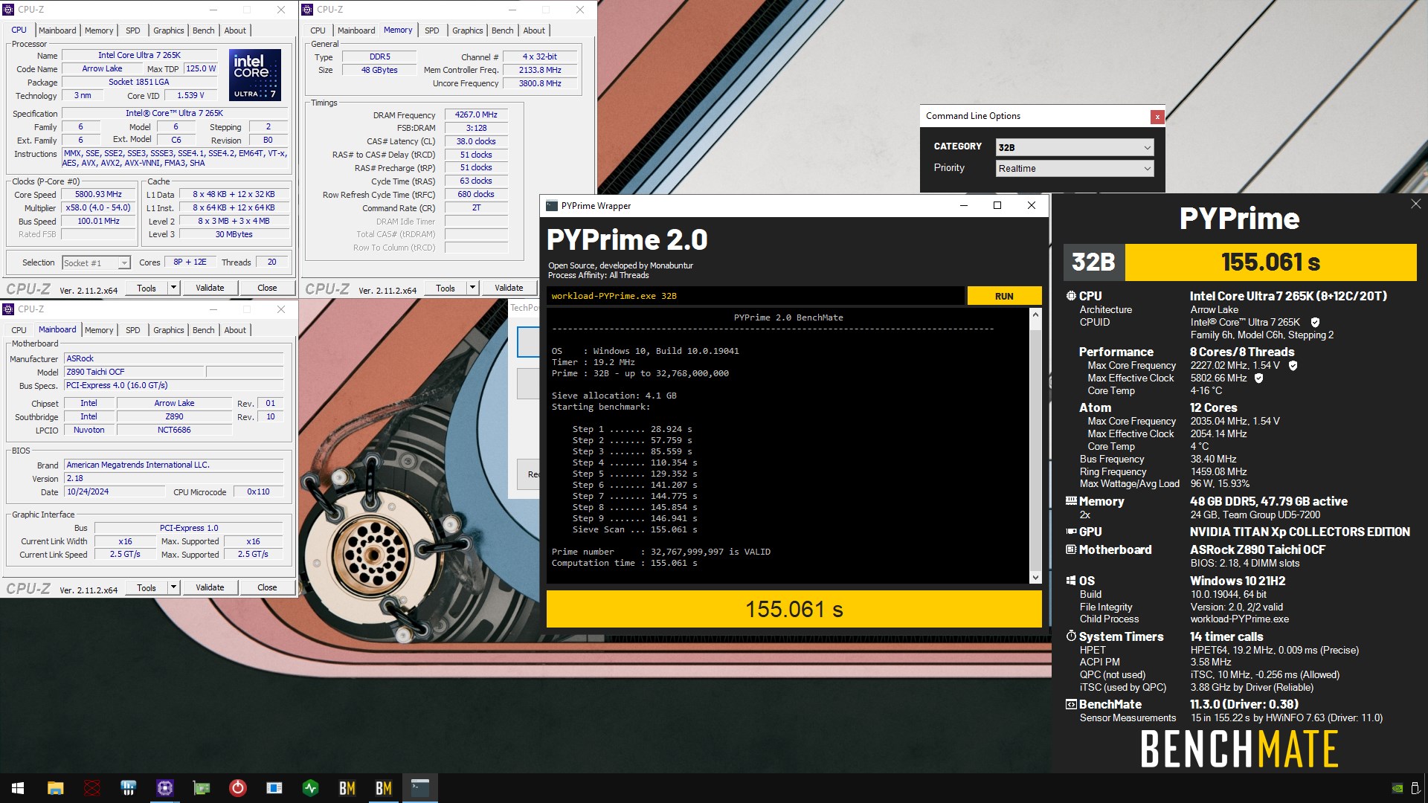Switch to Mainboard tab in top-left CPU-Z

tap(57, 30)
